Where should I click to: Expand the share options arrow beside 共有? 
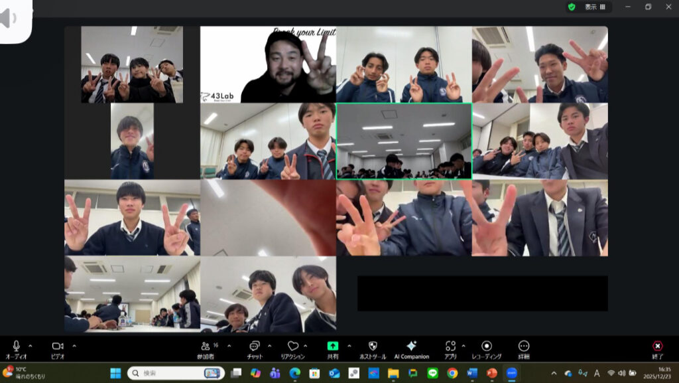(348, 346)
